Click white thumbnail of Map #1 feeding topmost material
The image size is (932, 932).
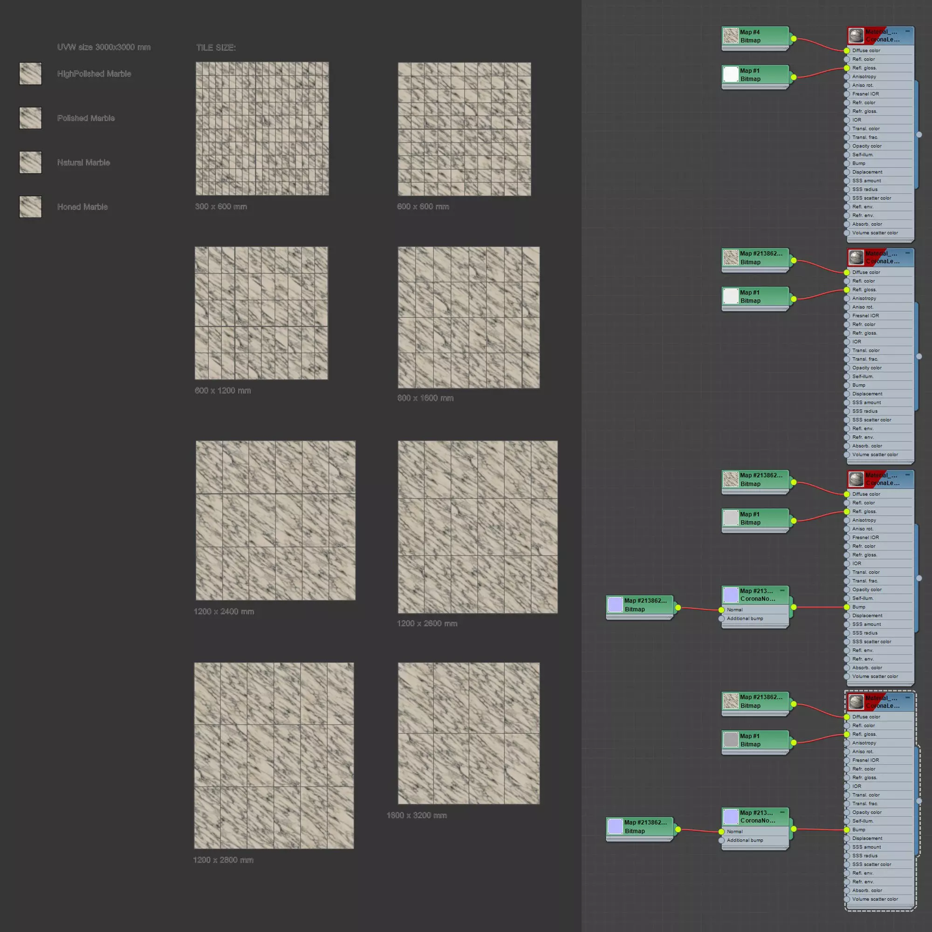(731, 75)
